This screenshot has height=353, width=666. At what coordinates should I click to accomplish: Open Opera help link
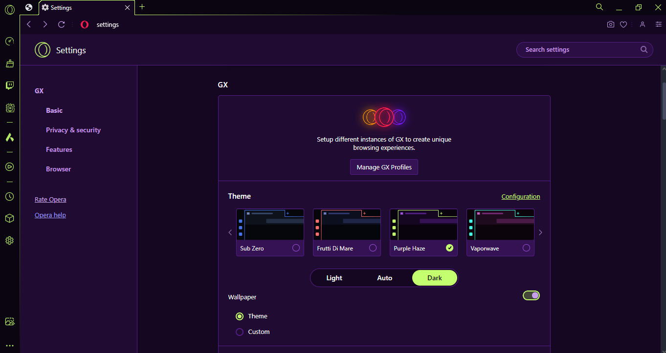[x=50, y=215]
